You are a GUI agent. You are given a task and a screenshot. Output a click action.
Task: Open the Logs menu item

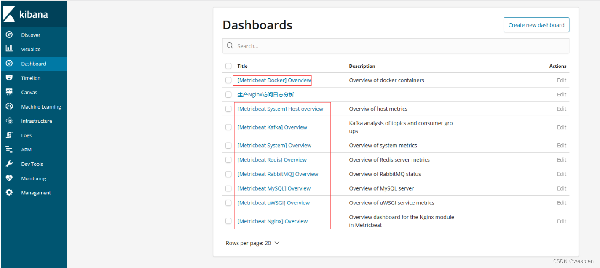point(27,135)
